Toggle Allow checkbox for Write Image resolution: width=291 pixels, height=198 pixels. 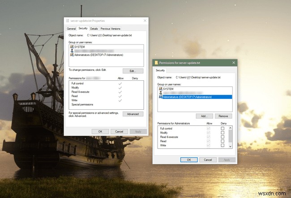(x=209, y=145)
